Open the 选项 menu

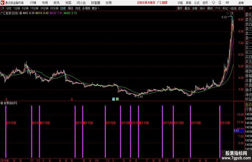[205, 3]
